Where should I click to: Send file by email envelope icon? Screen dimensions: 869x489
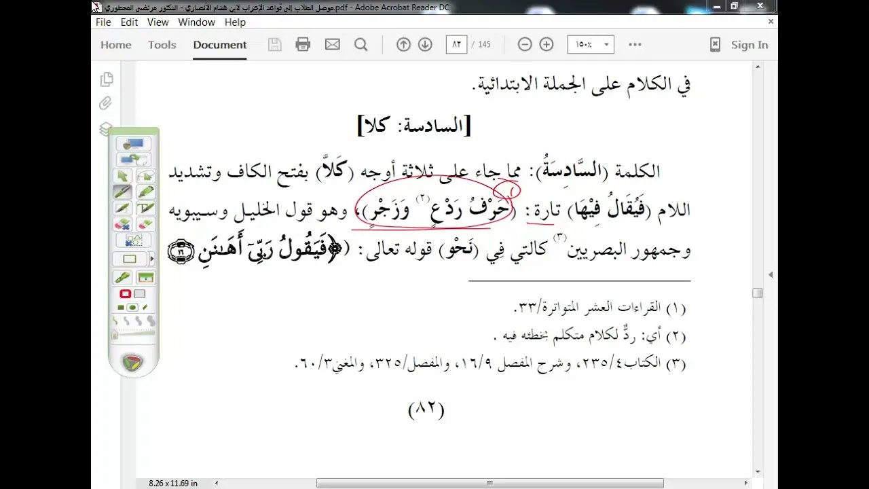tap(332, 45)
